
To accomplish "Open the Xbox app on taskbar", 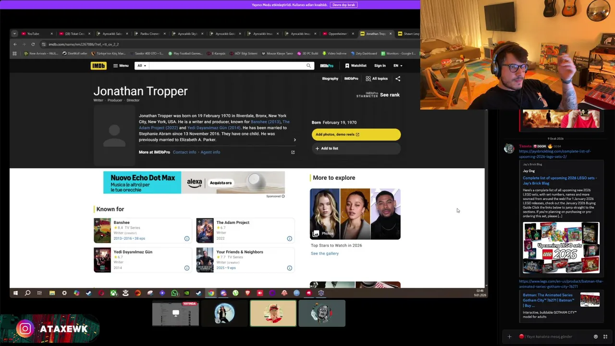I will tap(113, 293).
